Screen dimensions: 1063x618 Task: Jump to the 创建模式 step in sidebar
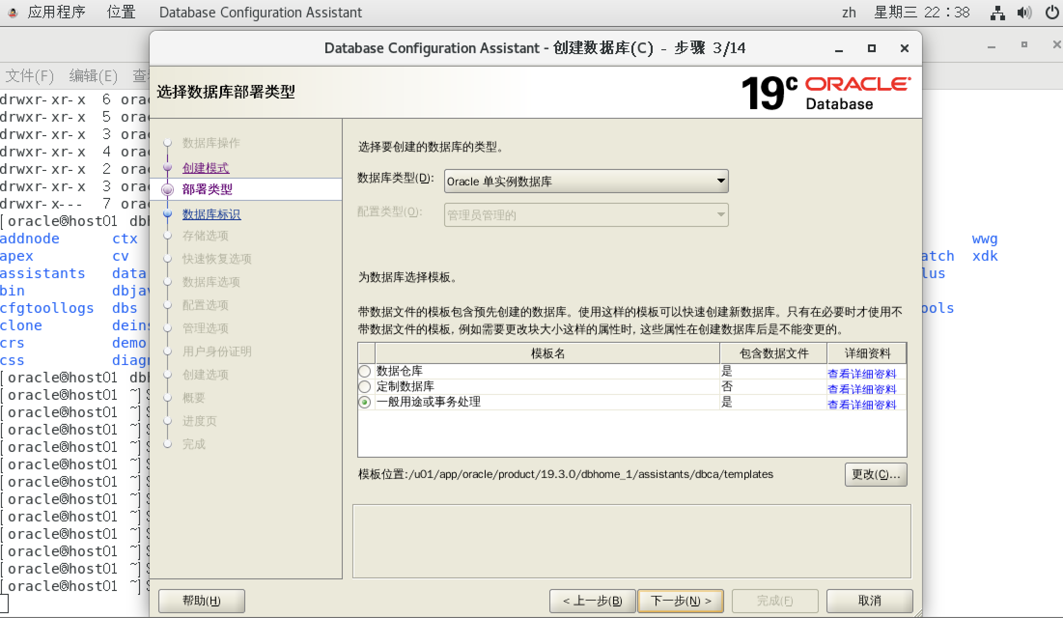click(205, 168)
